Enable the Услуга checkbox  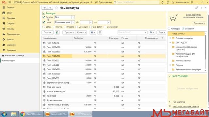click(x=54, y=27)
